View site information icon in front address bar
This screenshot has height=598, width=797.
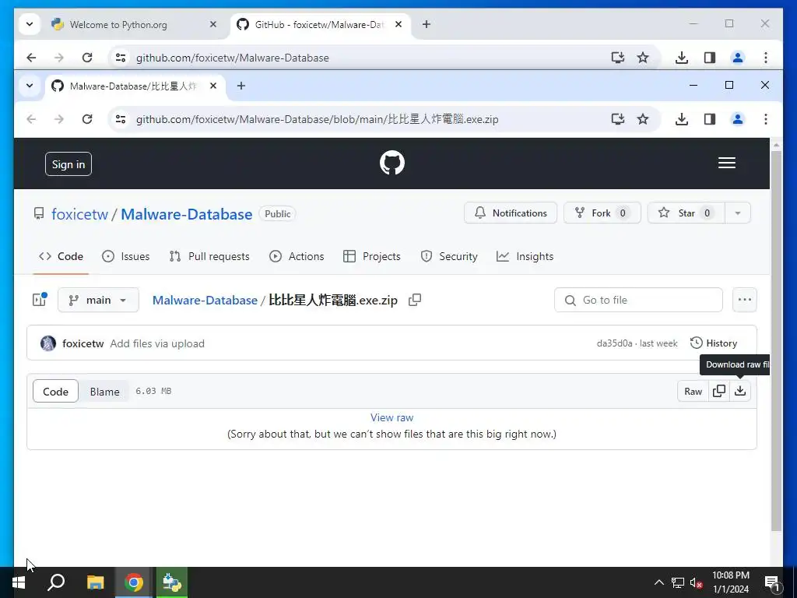[x=121, y=119]
